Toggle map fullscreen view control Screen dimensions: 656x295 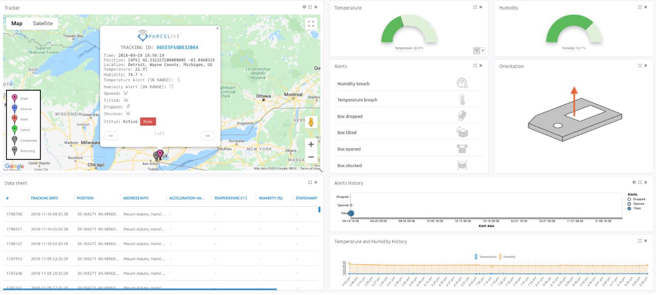[311, 23]
